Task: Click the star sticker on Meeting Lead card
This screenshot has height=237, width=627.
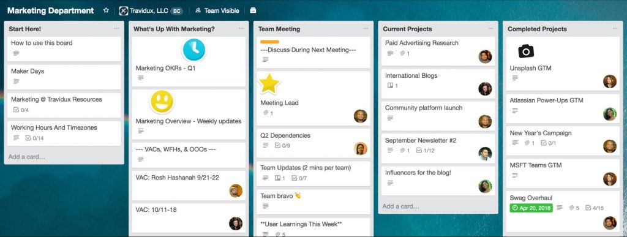Action: point(269,83)
